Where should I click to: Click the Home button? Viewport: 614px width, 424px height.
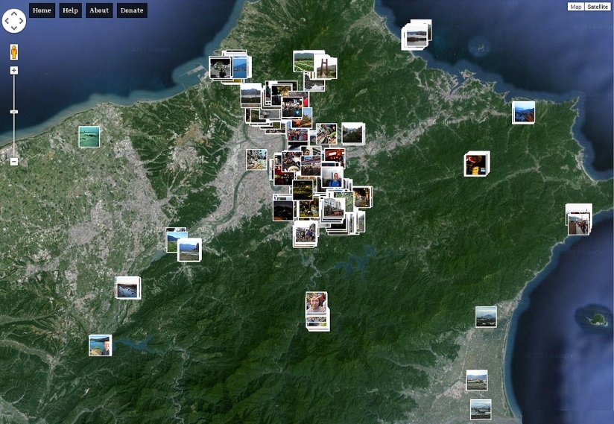(42, 10)
